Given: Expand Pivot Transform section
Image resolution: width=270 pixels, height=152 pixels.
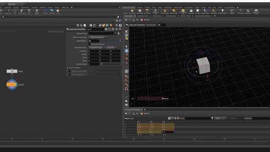Looking at the screenshot, I should coord(67,68).
